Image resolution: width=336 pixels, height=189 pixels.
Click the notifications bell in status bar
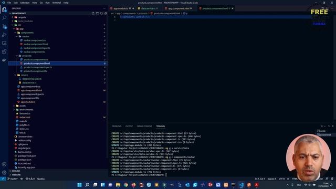pos(332,178)
